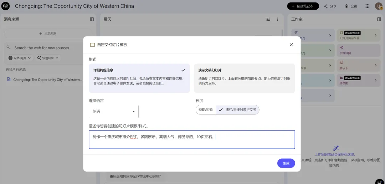385x184 pixels.
Task: Select the 详细牌组信息 format option
Action: (139, 78)
